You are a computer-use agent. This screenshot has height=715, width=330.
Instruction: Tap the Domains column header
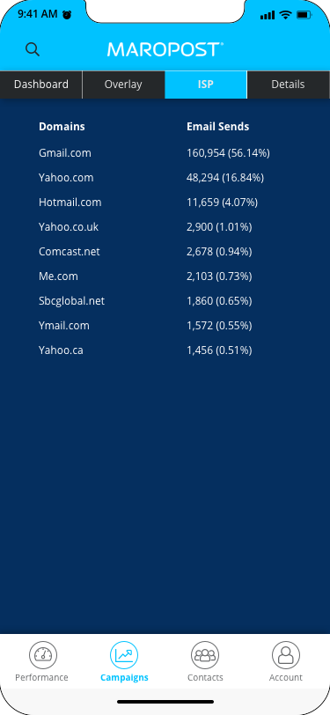(62, 126)
